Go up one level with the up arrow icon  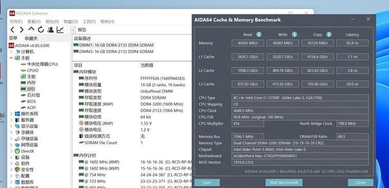(x=31, y=29)
